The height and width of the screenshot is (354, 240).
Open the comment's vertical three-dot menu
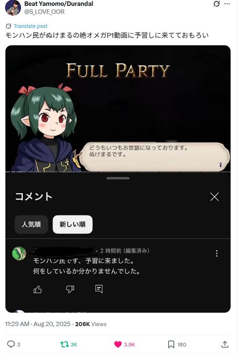click(217, 254)
